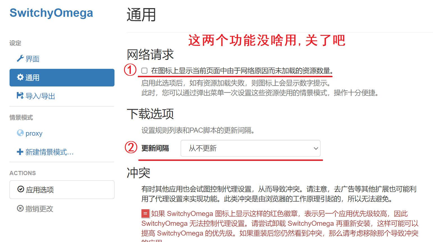This screenshot has width=433, height=242.
Task: Click 撤销更改 to revert changes
Action: point(39,209)
